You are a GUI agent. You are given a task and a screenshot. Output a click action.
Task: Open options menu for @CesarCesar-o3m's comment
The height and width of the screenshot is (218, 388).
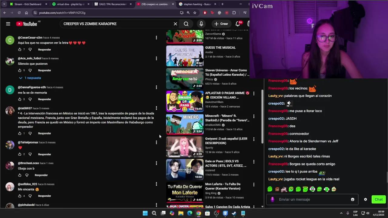156,38
